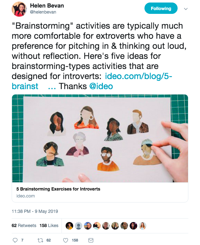
Task: Expand the tweet options chevron
Action: tap(186, 9)
